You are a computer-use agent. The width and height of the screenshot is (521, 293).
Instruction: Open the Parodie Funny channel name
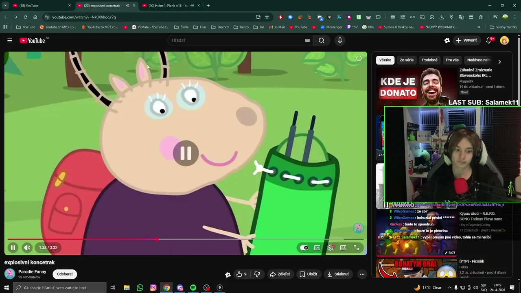point(32,271)
